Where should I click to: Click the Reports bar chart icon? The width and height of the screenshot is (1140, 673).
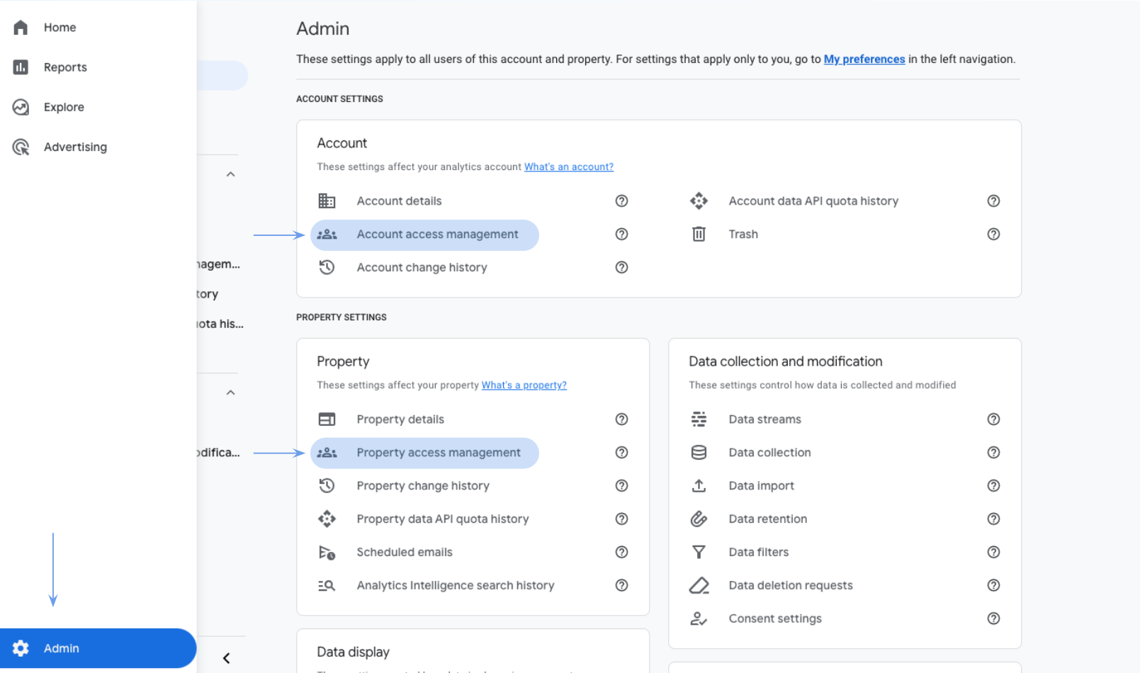coord(21,67)
